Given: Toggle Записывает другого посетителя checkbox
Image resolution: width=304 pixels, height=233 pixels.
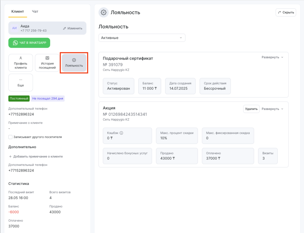Looking at the screenshot, I should click(10, 137).
